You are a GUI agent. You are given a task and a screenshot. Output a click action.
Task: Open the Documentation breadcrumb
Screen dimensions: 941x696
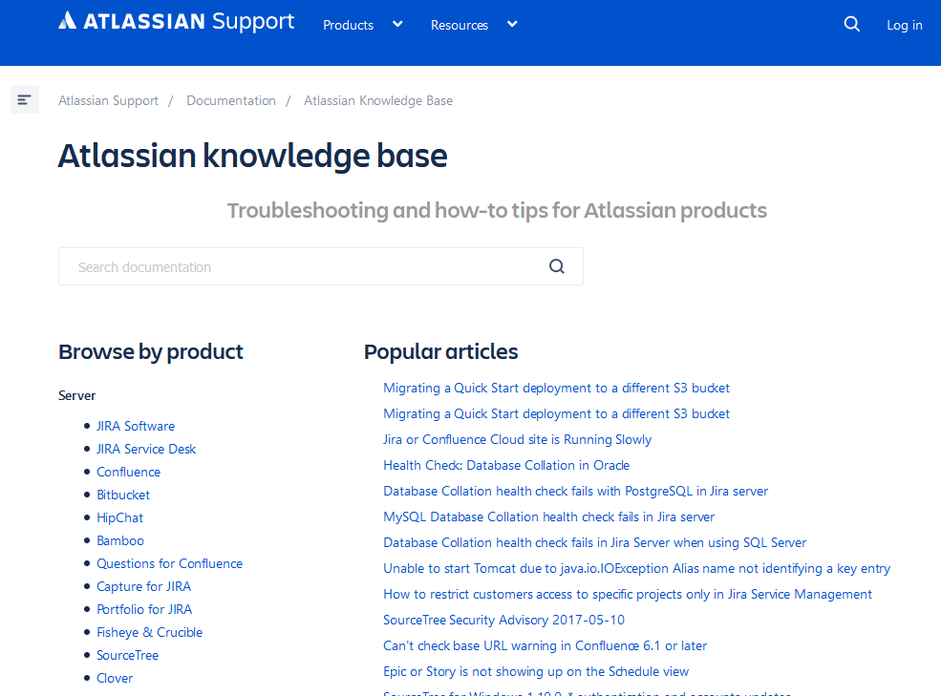[231, 100]
